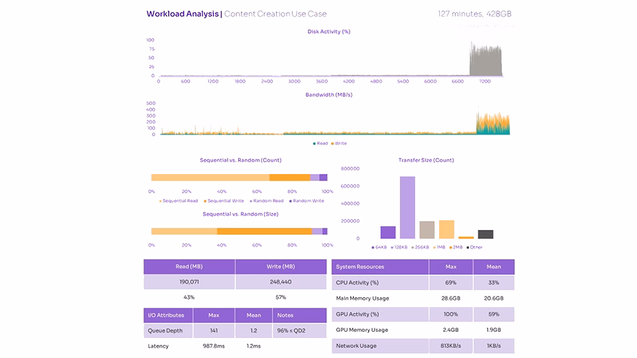Select the "Disk Activity (%)" chart title
637x358 pixels.
(x=328, y=31)
